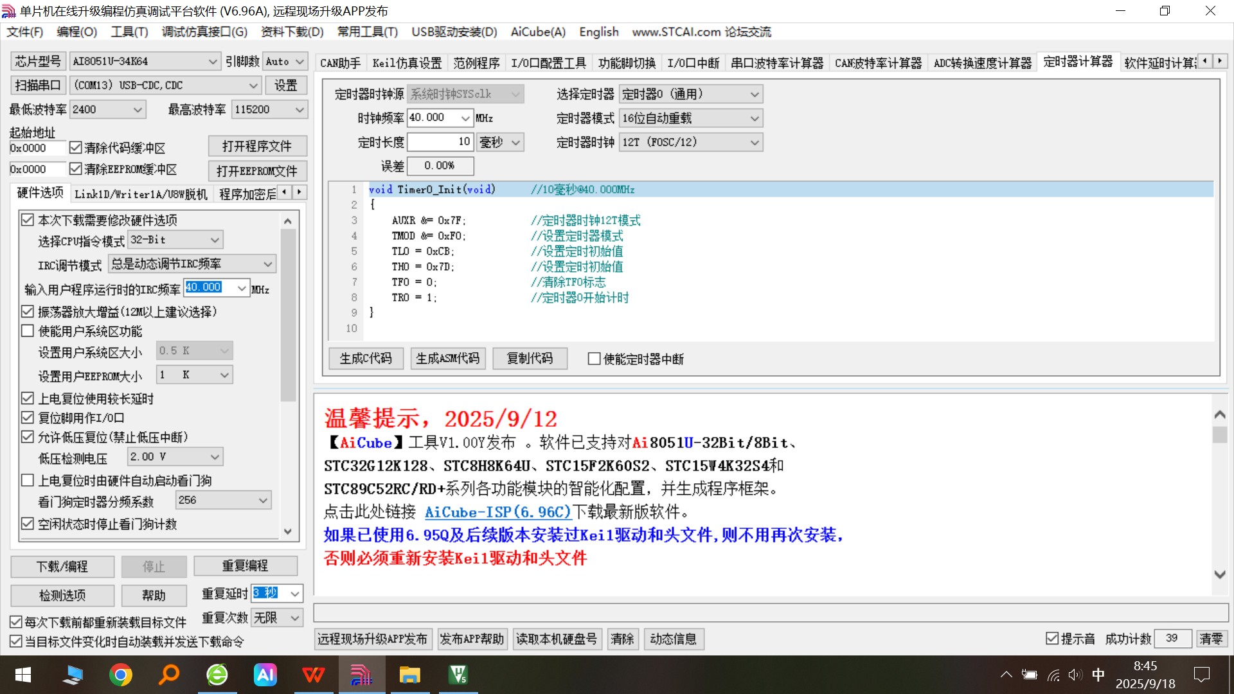
Task: Click the volume icon in system tray
Action: (x=1075, y=675)
